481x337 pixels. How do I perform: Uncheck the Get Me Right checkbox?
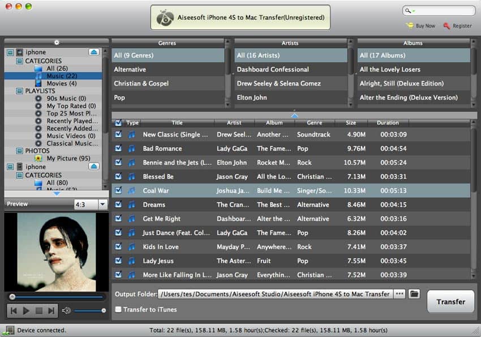click(118, 218)
